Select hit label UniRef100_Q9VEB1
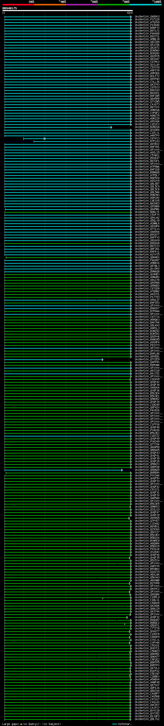Screen dimensions: 164x726 click(x=147, y=356)
